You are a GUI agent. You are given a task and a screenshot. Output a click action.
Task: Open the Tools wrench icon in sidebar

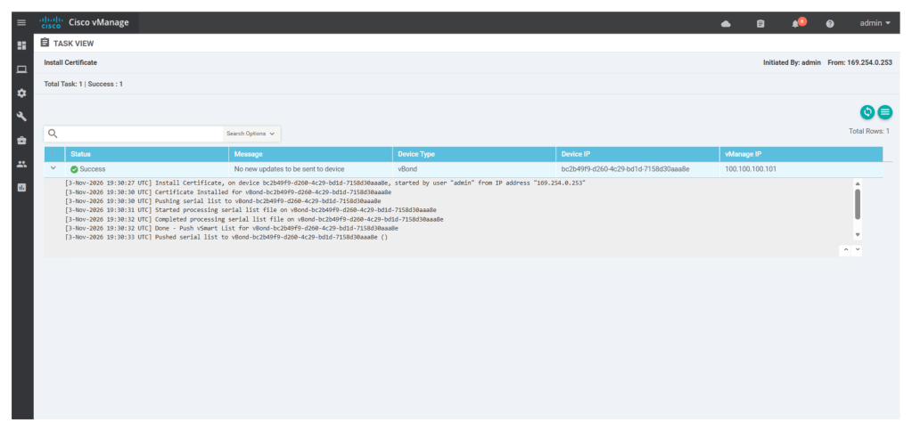point(21,117)
